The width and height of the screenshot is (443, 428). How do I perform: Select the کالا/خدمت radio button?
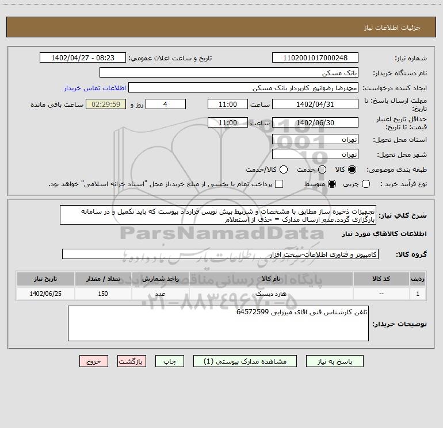click(284, 169)
